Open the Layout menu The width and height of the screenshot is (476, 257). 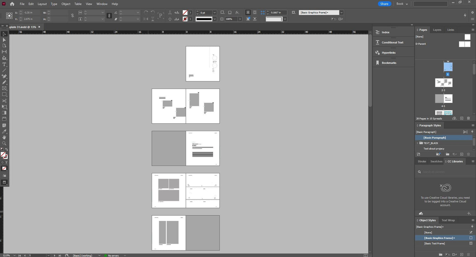click(42, 4)
